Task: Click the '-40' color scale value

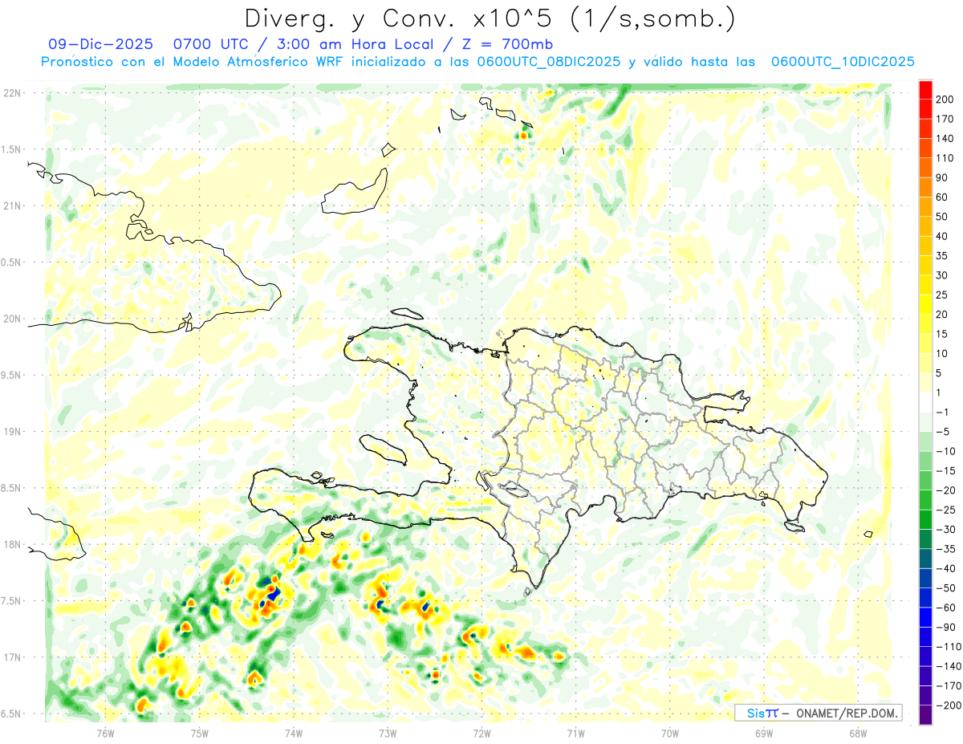Action: pyautogui.click(x=945, y=568)
